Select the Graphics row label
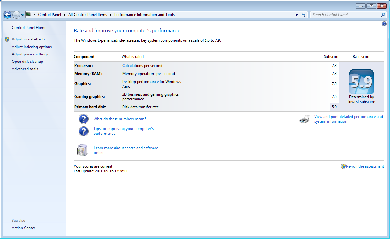The image size is (390, 239). tap(83, 84)
